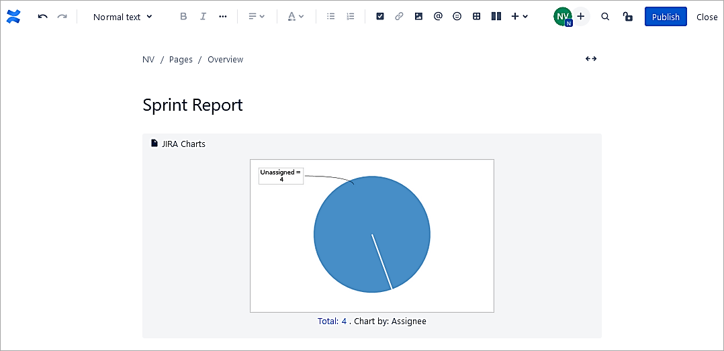Viewport: 724px width, 351px height.
Task: Open the emoji picker
Action: [457, 17]
